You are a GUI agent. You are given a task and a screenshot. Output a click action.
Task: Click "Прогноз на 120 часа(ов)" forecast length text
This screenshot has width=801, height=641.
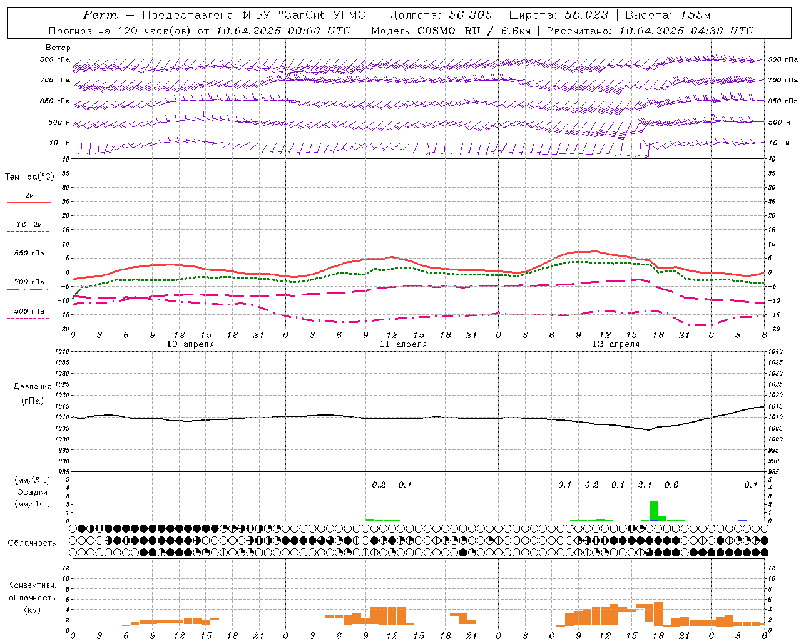point(120,31)
